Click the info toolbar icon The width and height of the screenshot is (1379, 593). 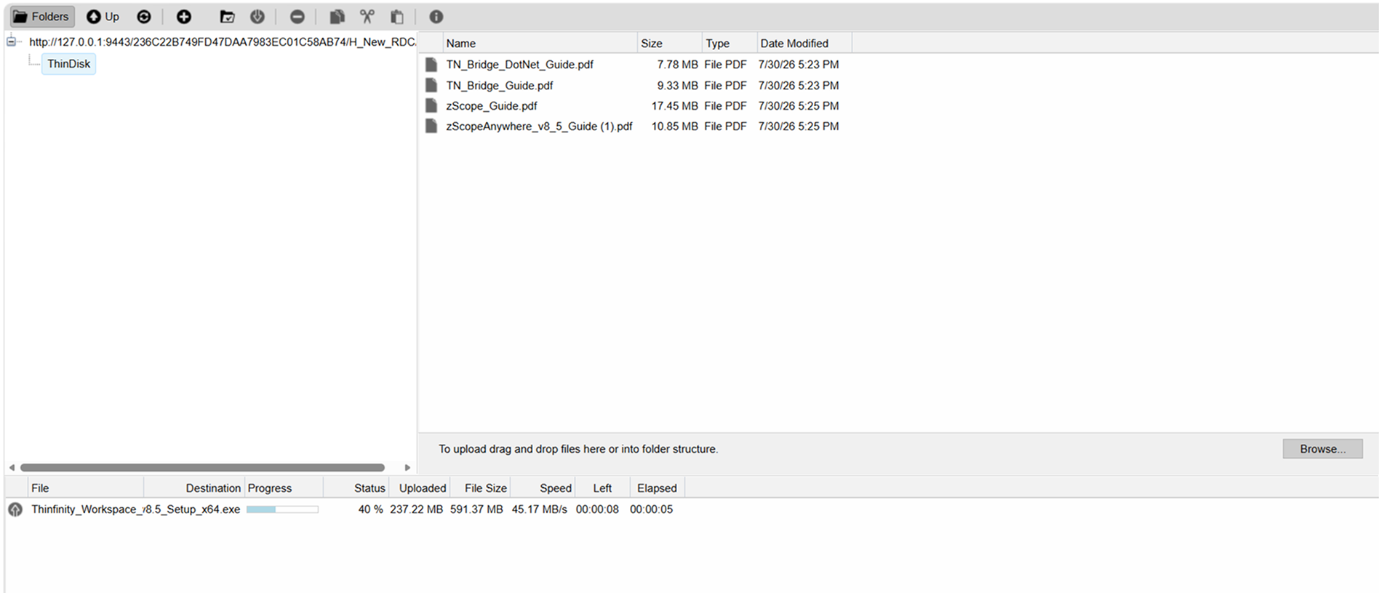click(436, 17)
